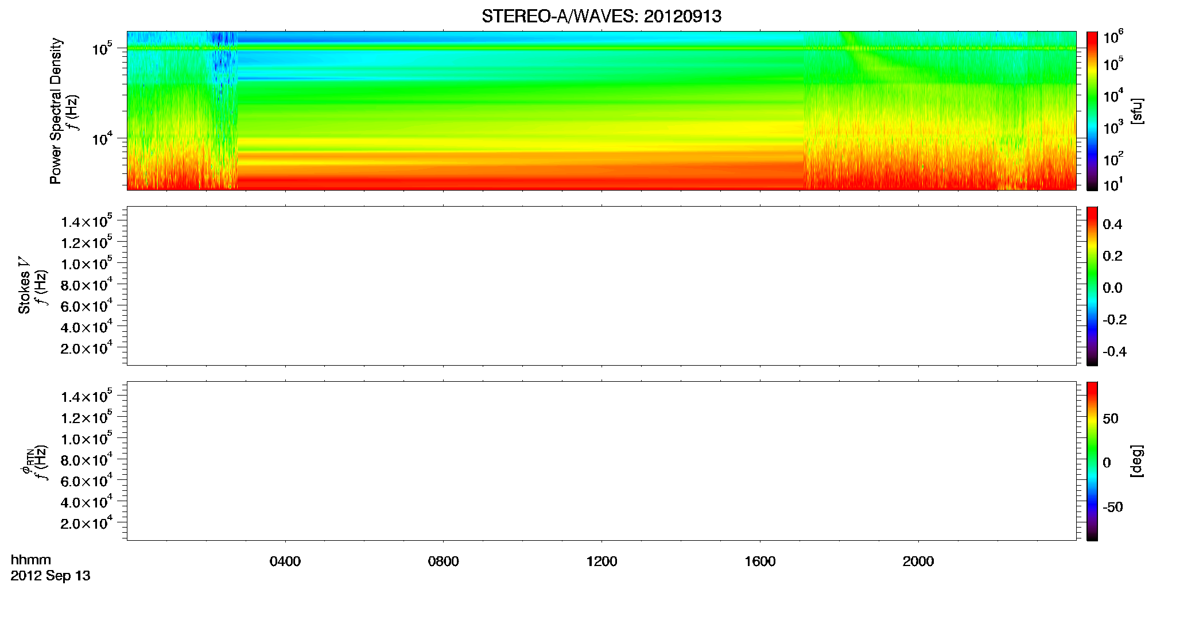1203x620 pixels.
Task: Click the [deg] colorbar unit label
Action: [x=1137, y=461]
